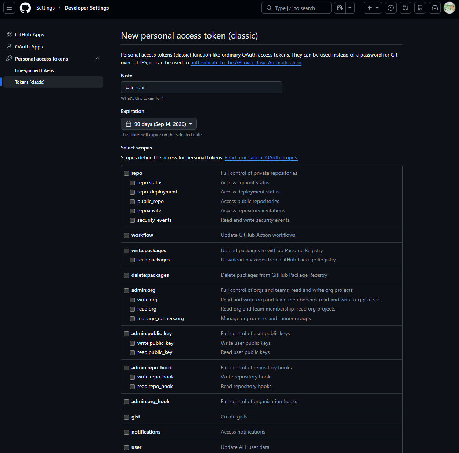Check the repo:invite checkbox

132,211
